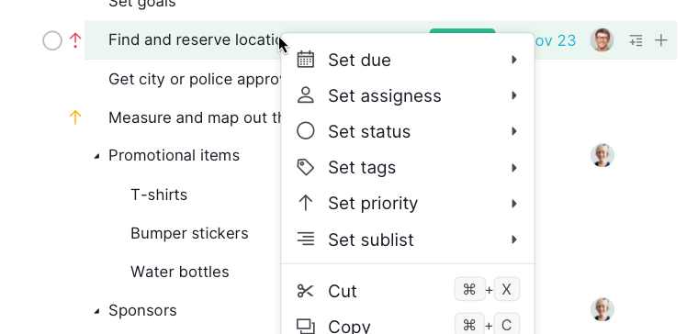Click the orange priority arrow on Measure and map out

[x=75, y=117]
